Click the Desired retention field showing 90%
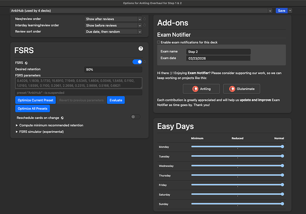The height and width of the screenshot is (214, 306). point(113,70)
